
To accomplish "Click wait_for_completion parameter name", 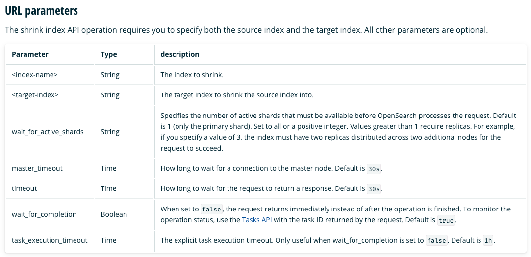I will 44,214.
